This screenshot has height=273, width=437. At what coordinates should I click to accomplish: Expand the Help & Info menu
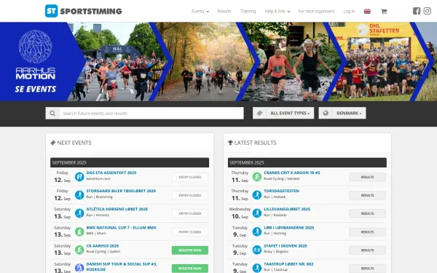[277, 12]
